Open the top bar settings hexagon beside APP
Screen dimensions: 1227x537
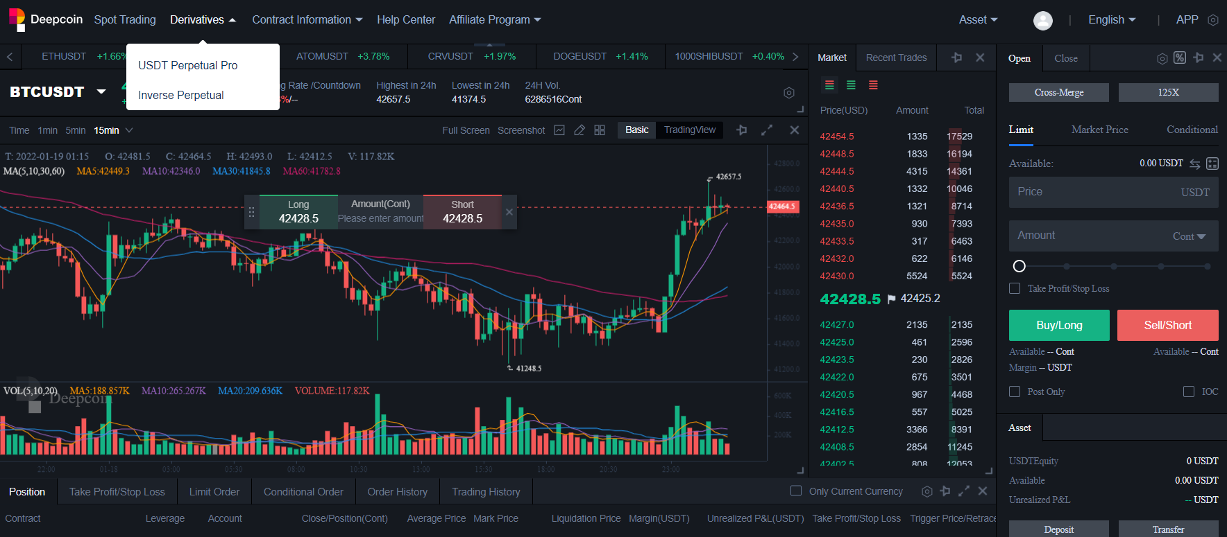click(x=1213, y=20)
